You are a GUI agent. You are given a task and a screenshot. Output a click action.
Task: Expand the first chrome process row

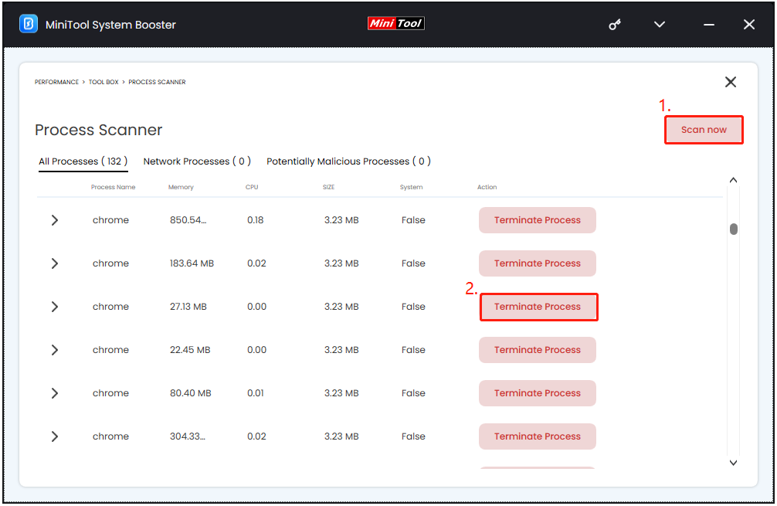coord(54,219)
